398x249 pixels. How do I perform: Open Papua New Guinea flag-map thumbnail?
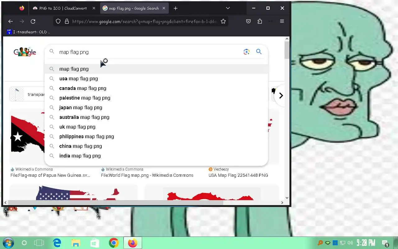click(x=27, y=136)
